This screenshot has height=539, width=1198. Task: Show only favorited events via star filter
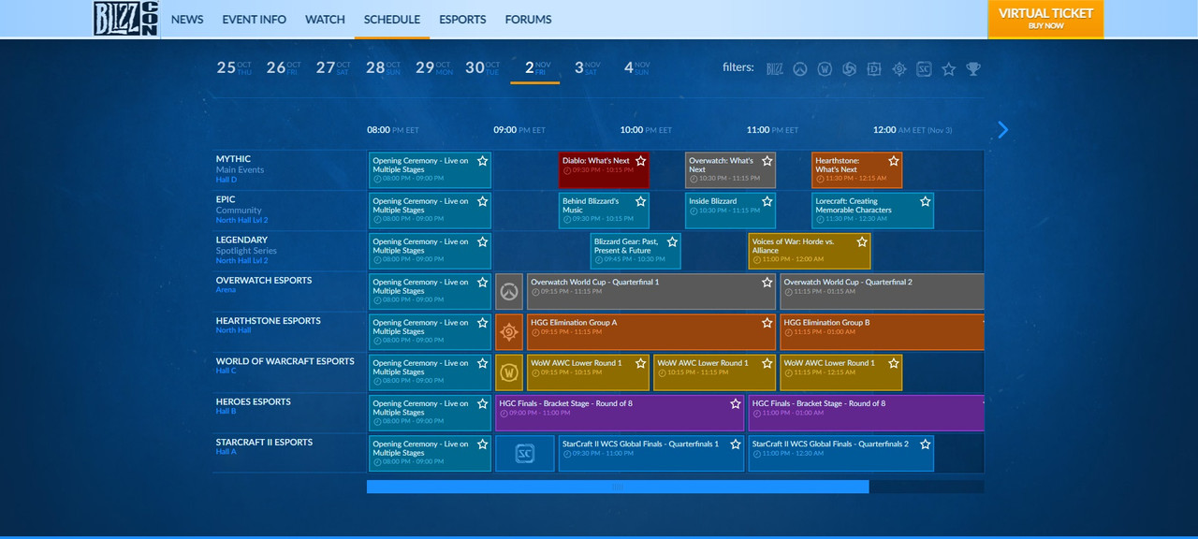point(948,68)
